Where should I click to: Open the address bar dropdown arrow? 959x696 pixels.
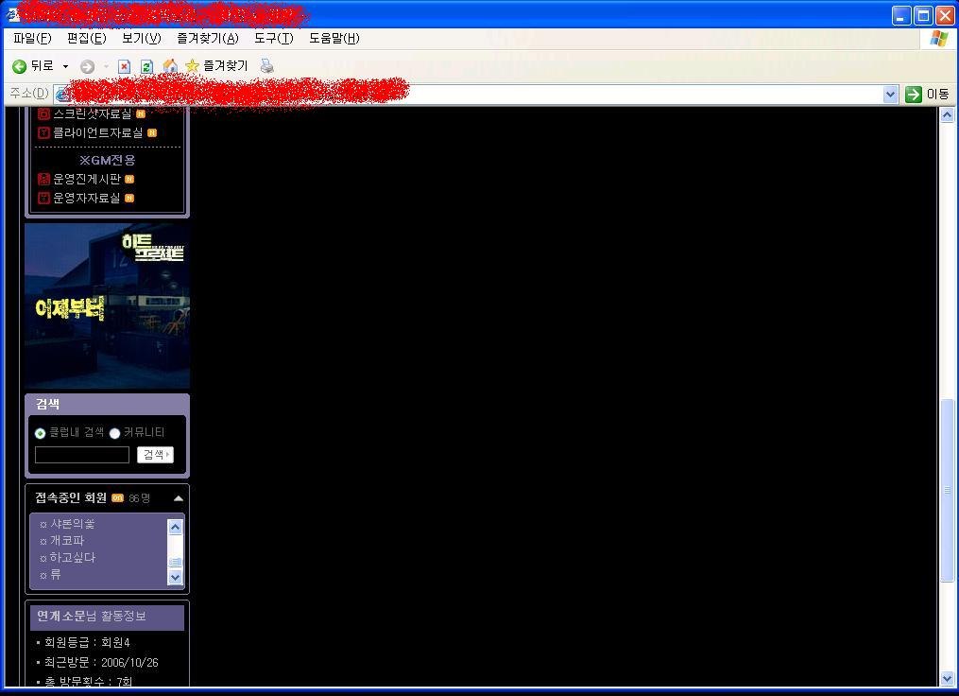pos(890,95)
